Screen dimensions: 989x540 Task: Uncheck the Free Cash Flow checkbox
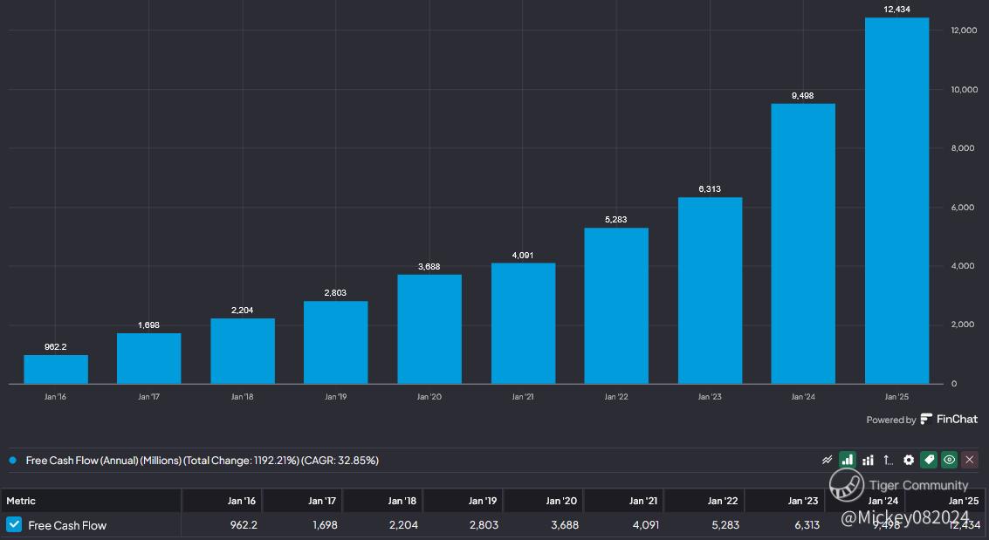click(14, 524)
